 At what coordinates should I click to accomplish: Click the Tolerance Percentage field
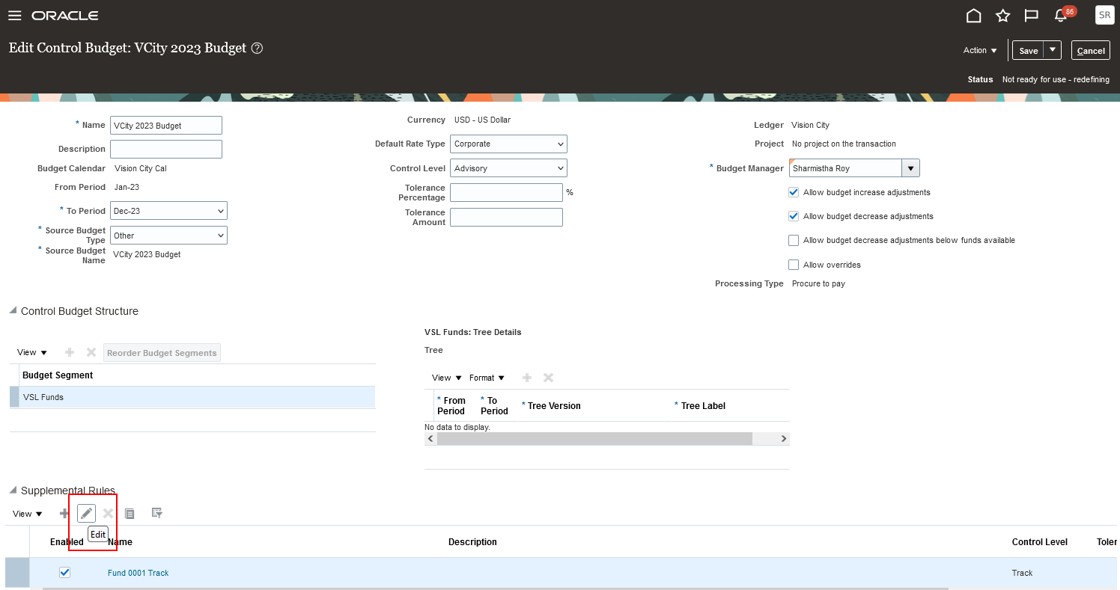click(506, 192)
